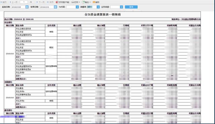The height and width of the screenshot is (124, 215).
Task: Open the 打印 dropdown arrow
Action: (79, 2)
